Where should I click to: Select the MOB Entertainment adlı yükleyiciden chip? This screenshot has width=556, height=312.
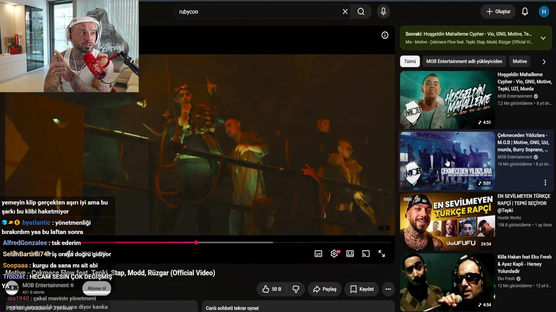tap(464, 62)
